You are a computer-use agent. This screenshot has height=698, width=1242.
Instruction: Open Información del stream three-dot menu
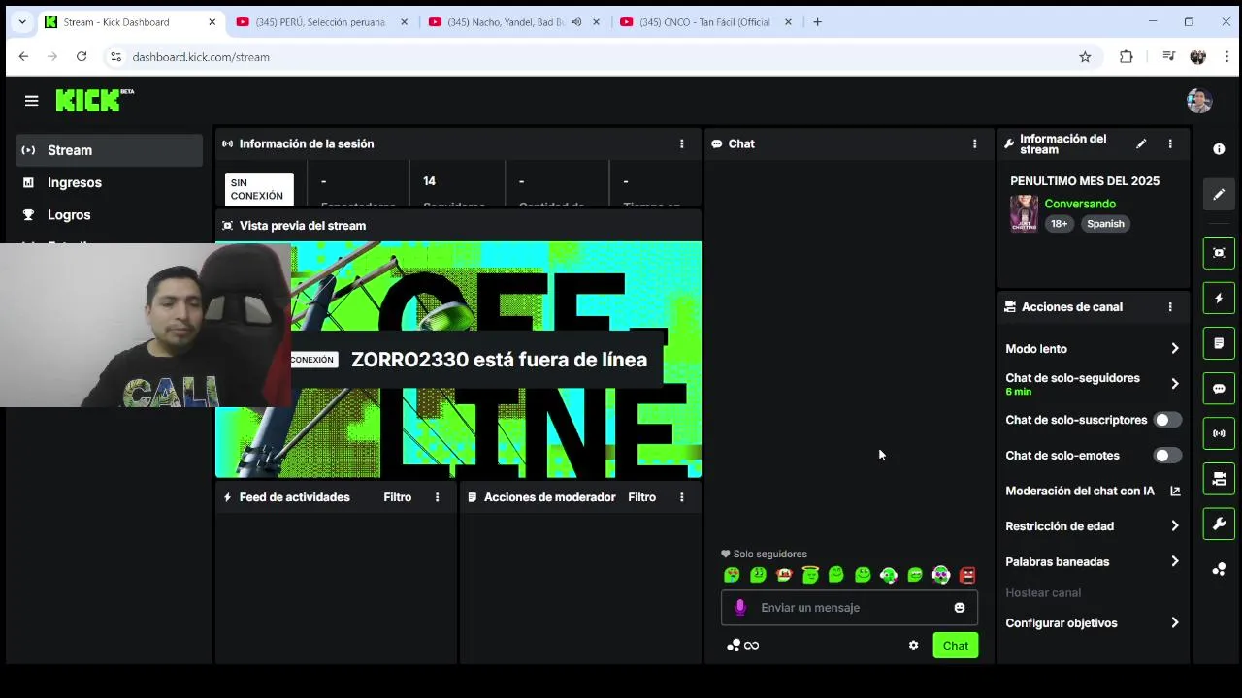1170,143
